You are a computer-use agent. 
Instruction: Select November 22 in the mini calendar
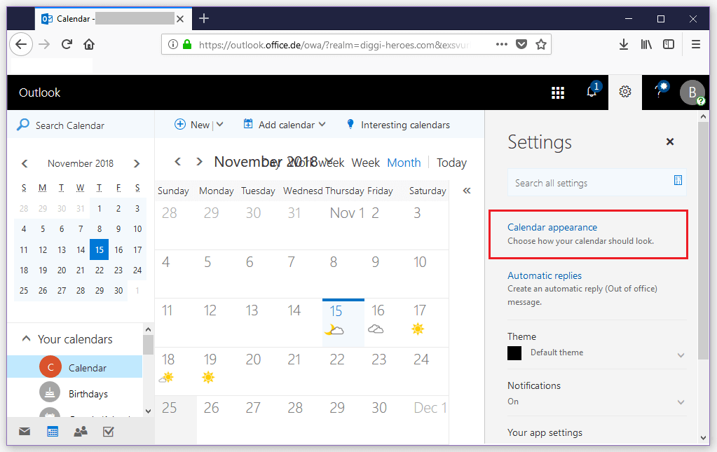pyautogui.click(x=100, y=270)
